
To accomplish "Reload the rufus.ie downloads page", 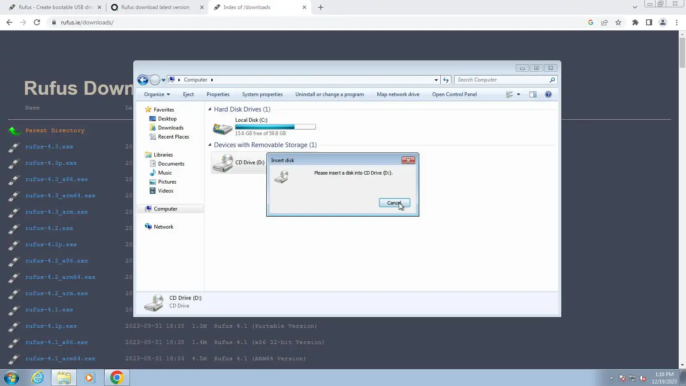I will (37, 22).
